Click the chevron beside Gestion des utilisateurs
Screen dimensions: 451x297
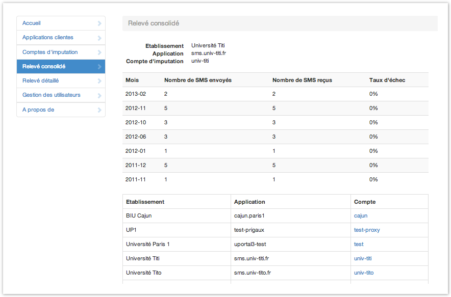(99, 95)
